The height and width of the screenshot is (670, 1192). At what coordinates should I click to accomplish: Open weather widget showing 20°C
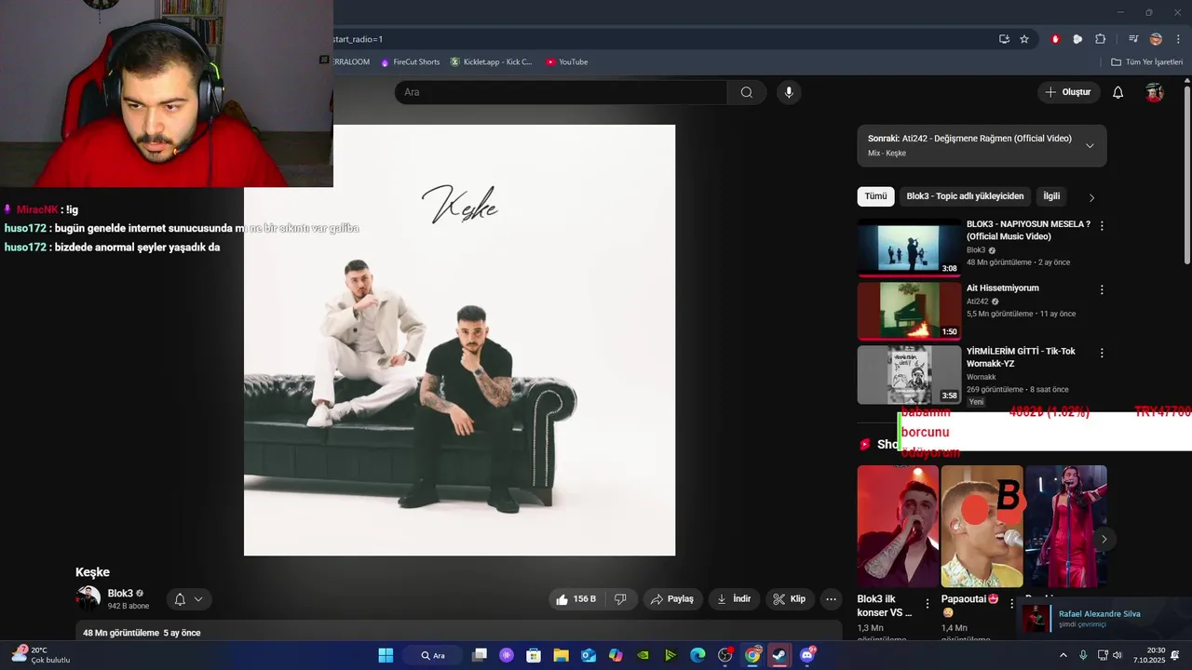point(41,655)
